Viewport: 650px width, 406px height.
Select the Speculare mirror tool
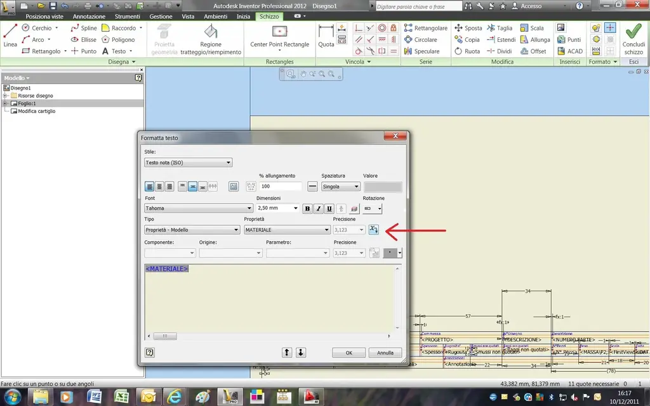pos(421,51)
